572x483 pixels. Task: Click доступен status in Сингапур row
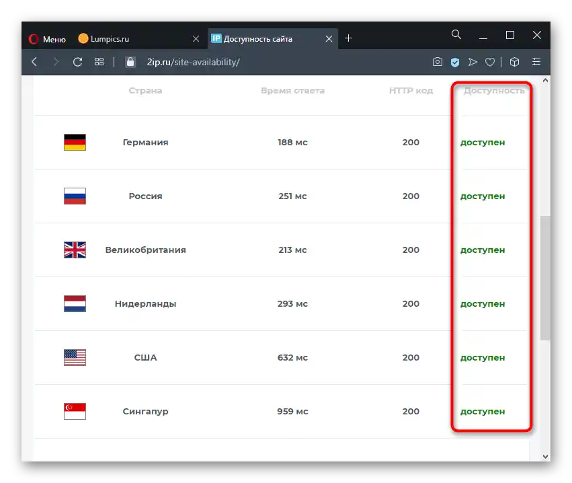[482, 412]
